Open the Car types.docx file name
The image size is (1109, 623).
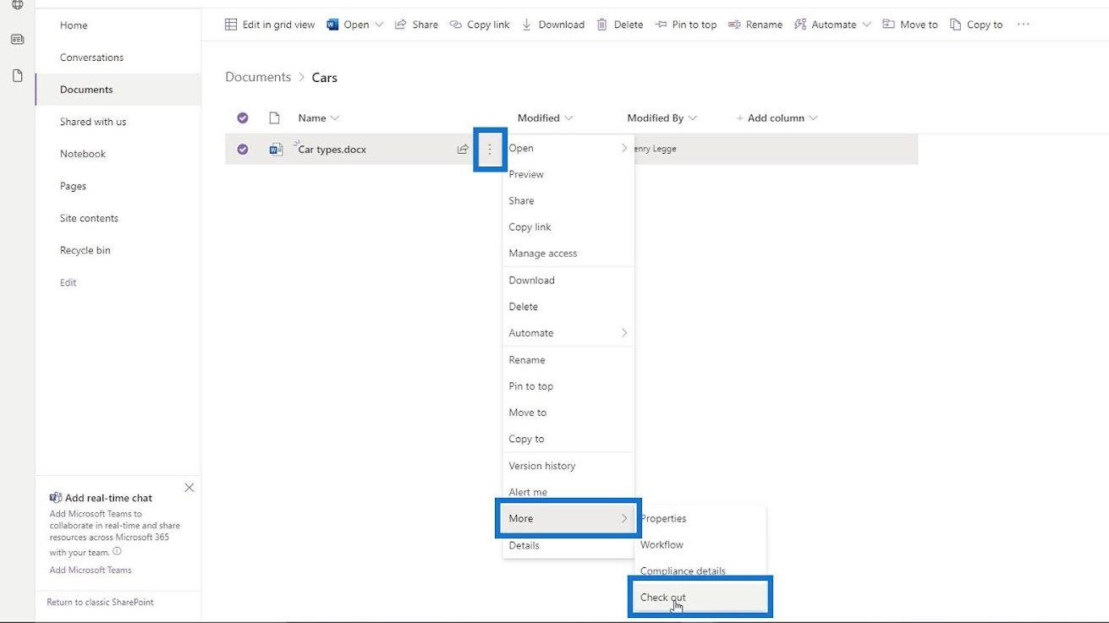coord(332,149)
